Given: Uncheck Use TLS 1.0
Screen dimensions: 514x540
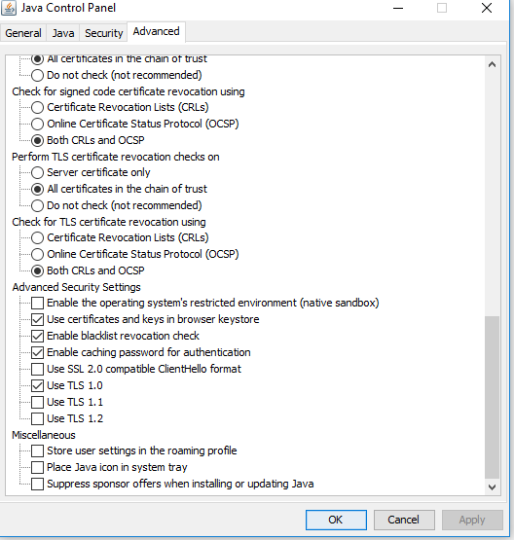Looking at the screenshot, I should (x=37, y=385).
